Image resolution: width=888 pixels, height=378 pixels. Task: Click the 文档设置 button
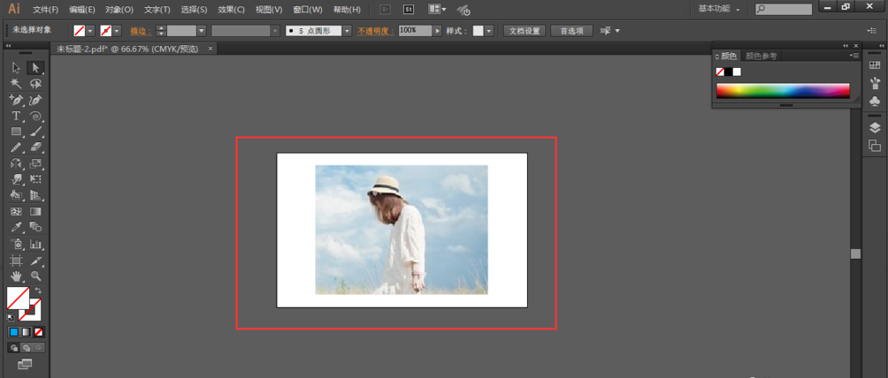coord(524,30)
